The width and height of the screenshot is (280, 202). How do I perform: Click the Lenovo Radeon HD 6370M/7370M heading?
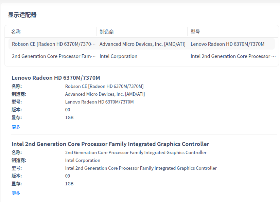(56, 78)
